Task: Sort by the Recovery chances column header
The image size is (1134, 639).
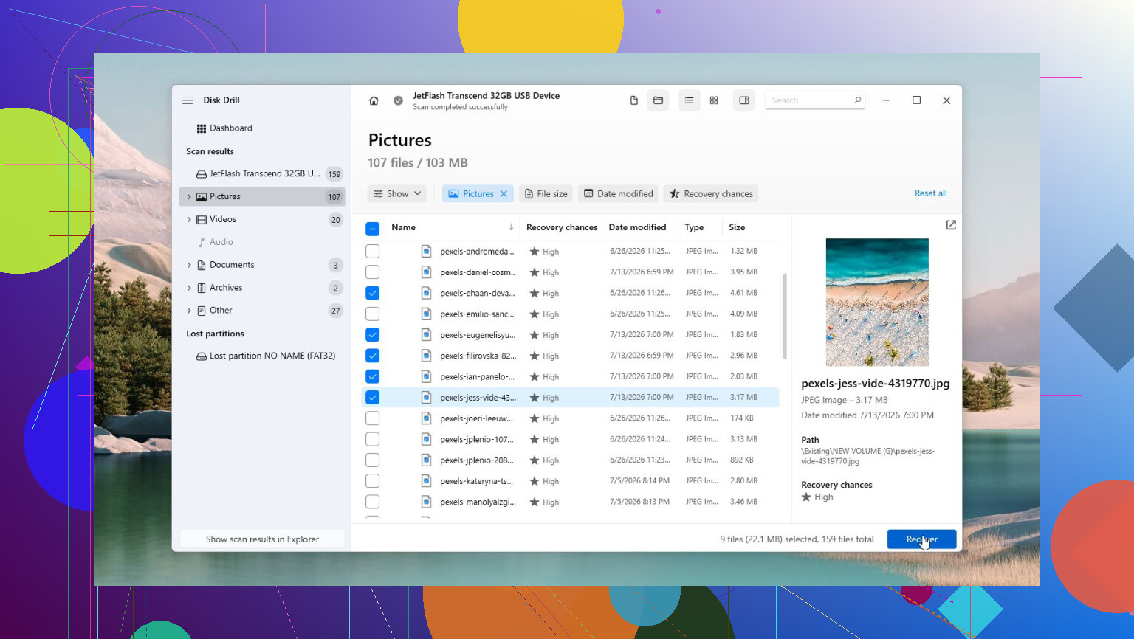Action: coord(562,227)
